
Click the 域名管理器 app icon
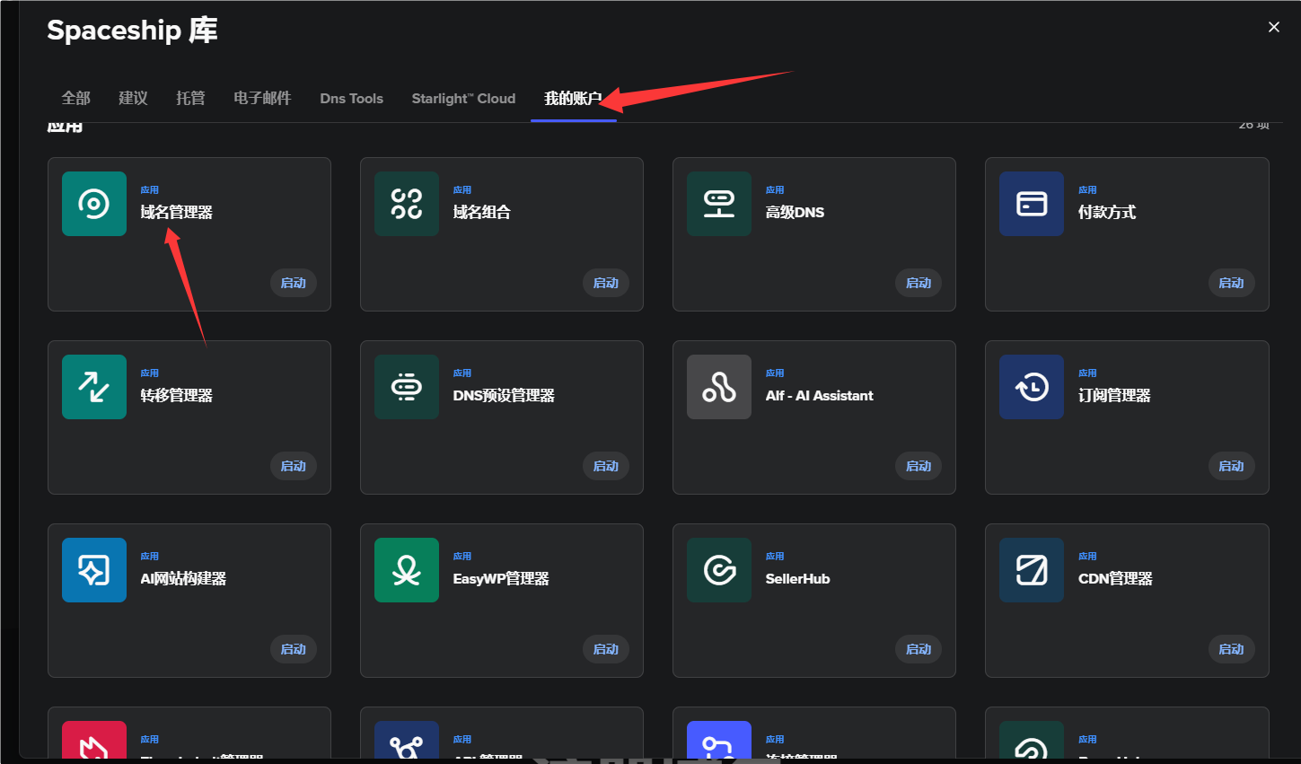tap(94, 204)
